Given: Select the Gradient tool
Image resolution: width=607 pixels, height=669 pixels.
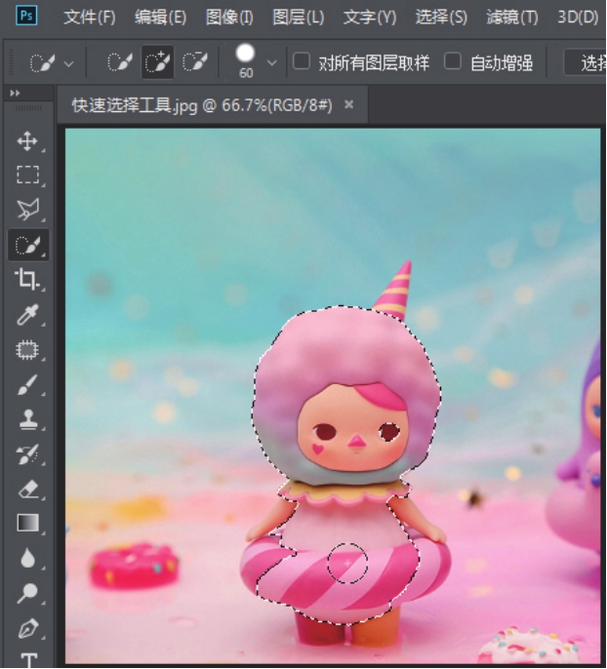Looking at the screenshot, I should point(27,523).
